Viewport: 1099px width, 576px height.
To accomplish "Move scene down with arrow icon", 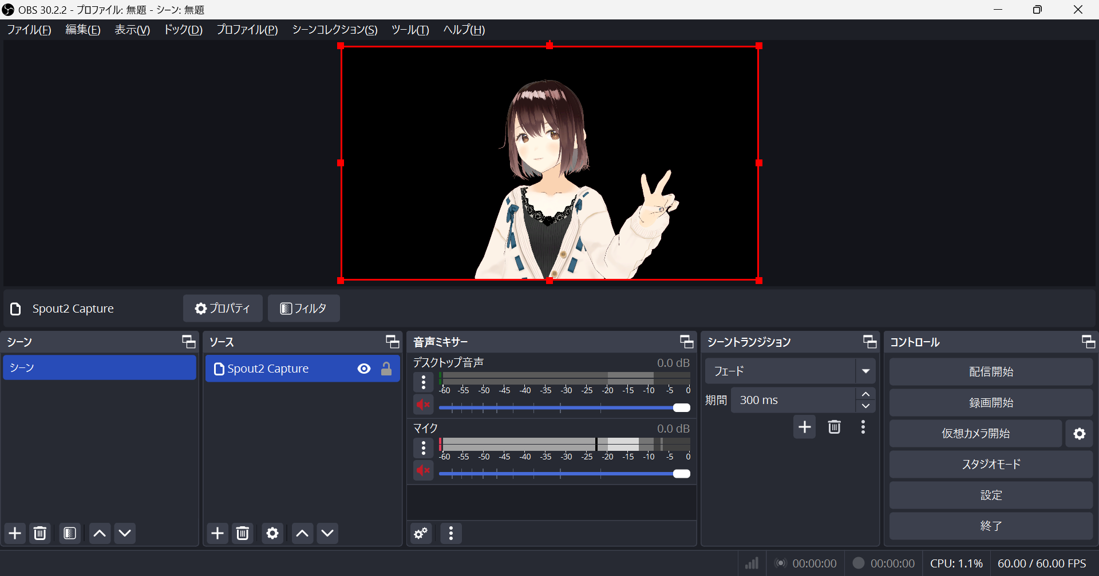I will coord(125,533).
